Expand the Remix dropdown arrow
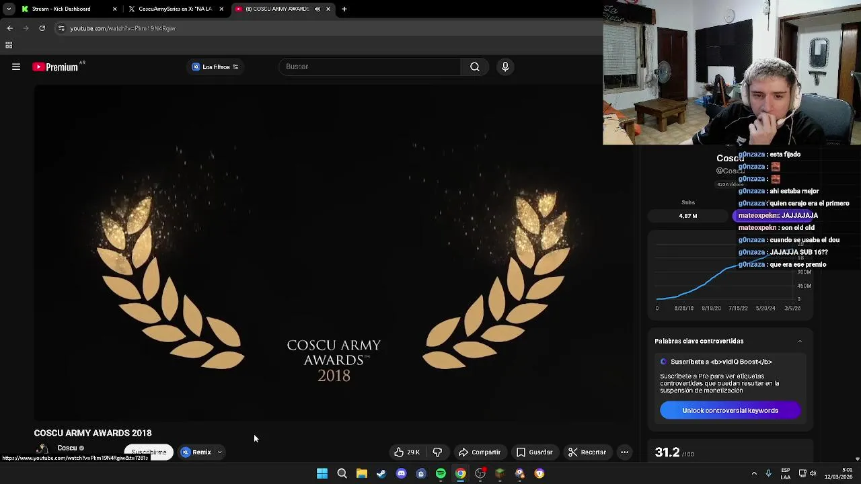861x484 pixels. 219,452
